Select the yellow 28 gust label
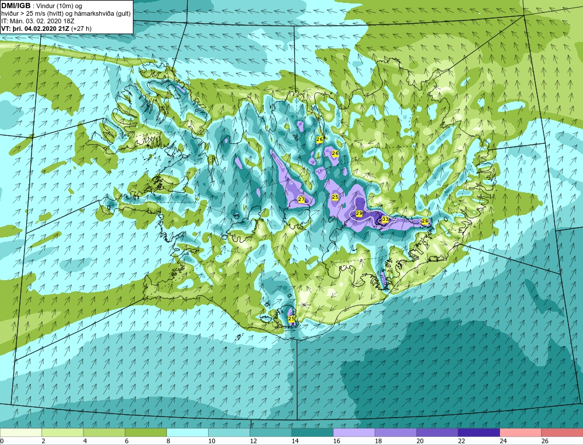This screenshot has height=445, width=583. (x=424, y=221)
